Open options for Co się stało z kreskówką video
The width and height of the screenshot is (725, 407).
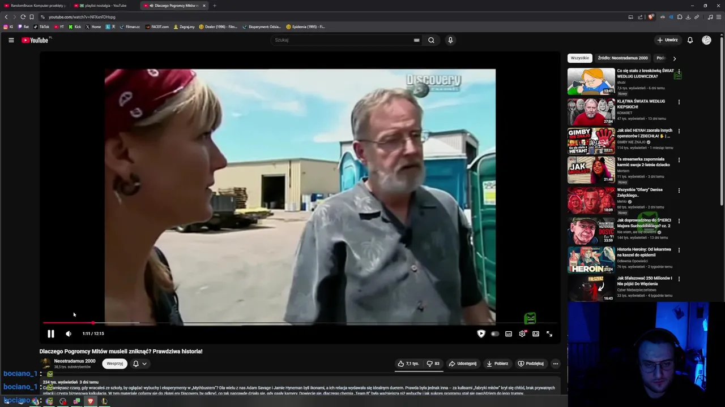point(679,72)
